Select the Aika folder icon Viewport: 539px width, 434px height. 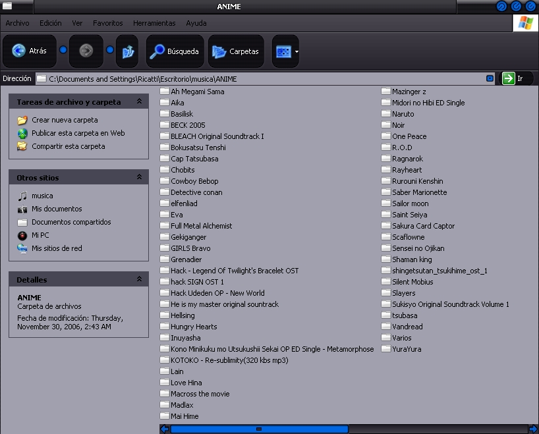click(x=165, y=102)
